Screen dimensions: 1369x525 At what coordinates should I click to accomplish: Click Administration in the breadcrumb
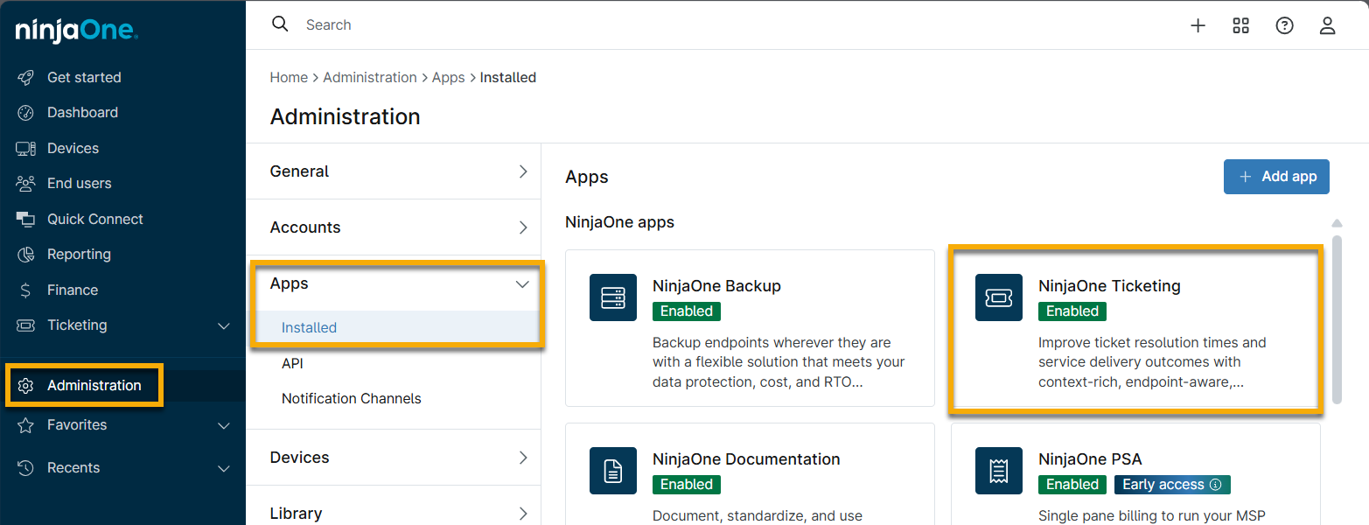click(x=369, y=78)
